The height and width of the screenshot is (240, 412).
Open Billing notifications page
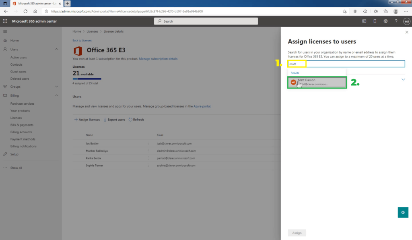tap(23, 146)
